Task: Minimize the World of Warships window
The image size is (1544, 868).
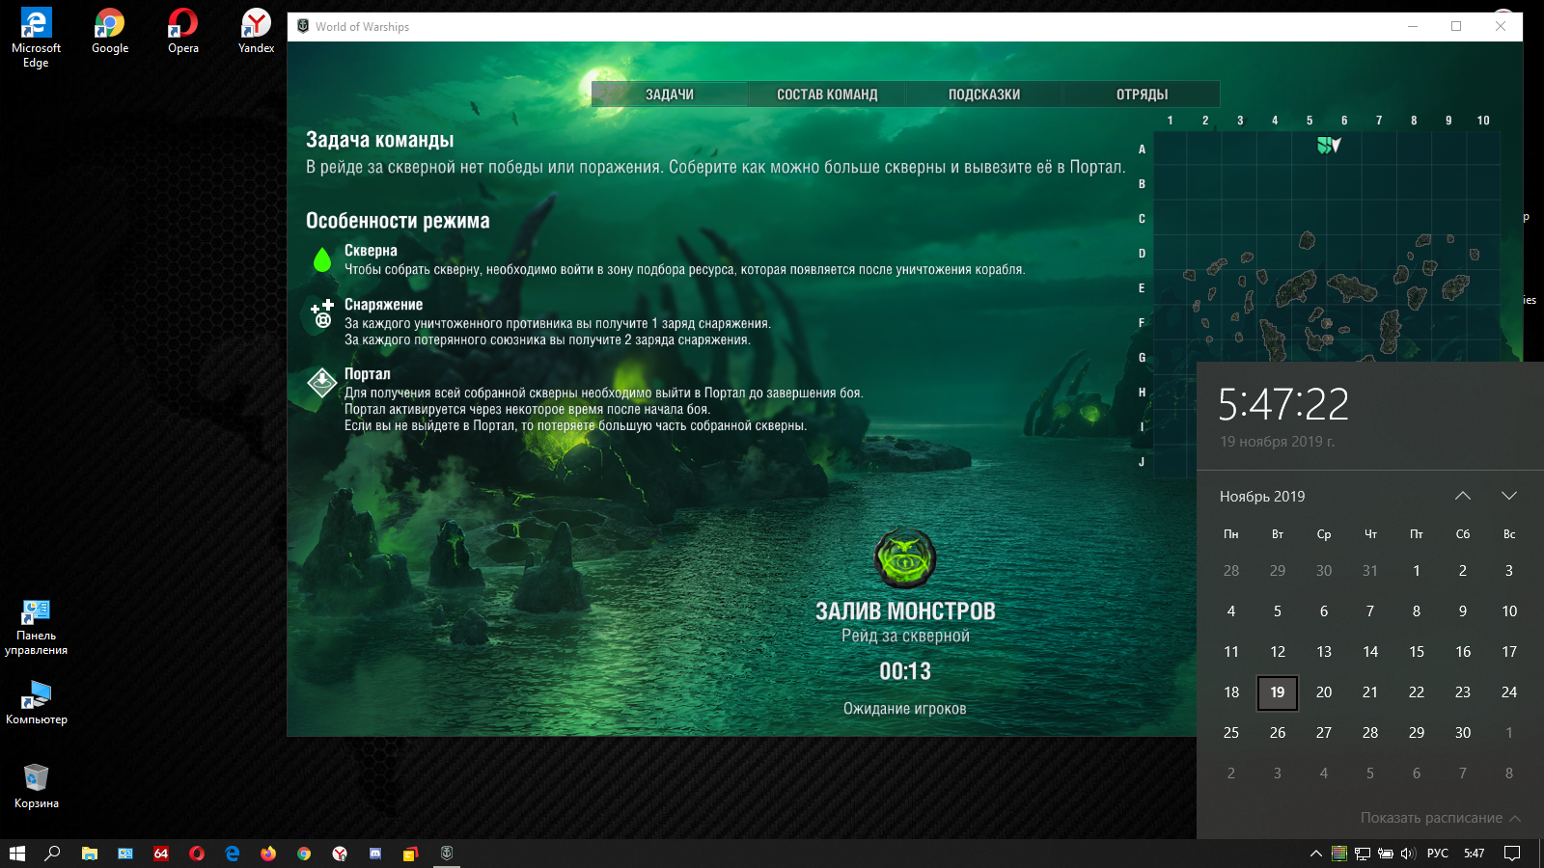Action: [x=1413, y=27]
